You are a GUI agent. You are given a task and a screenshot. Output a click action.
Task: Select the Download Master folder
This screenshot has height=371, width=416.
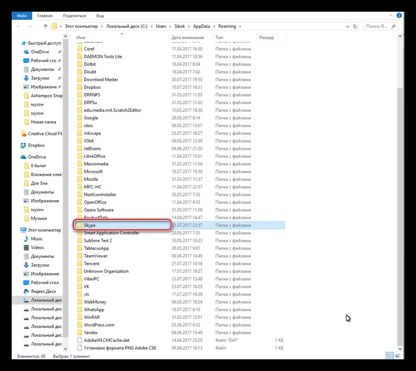click(179, 80)
